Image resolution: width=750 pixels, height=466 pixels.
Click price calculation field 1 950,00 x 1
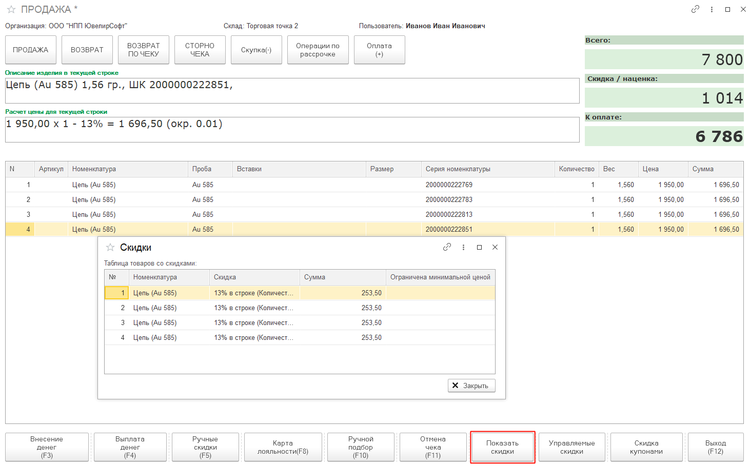pos(292,130)
